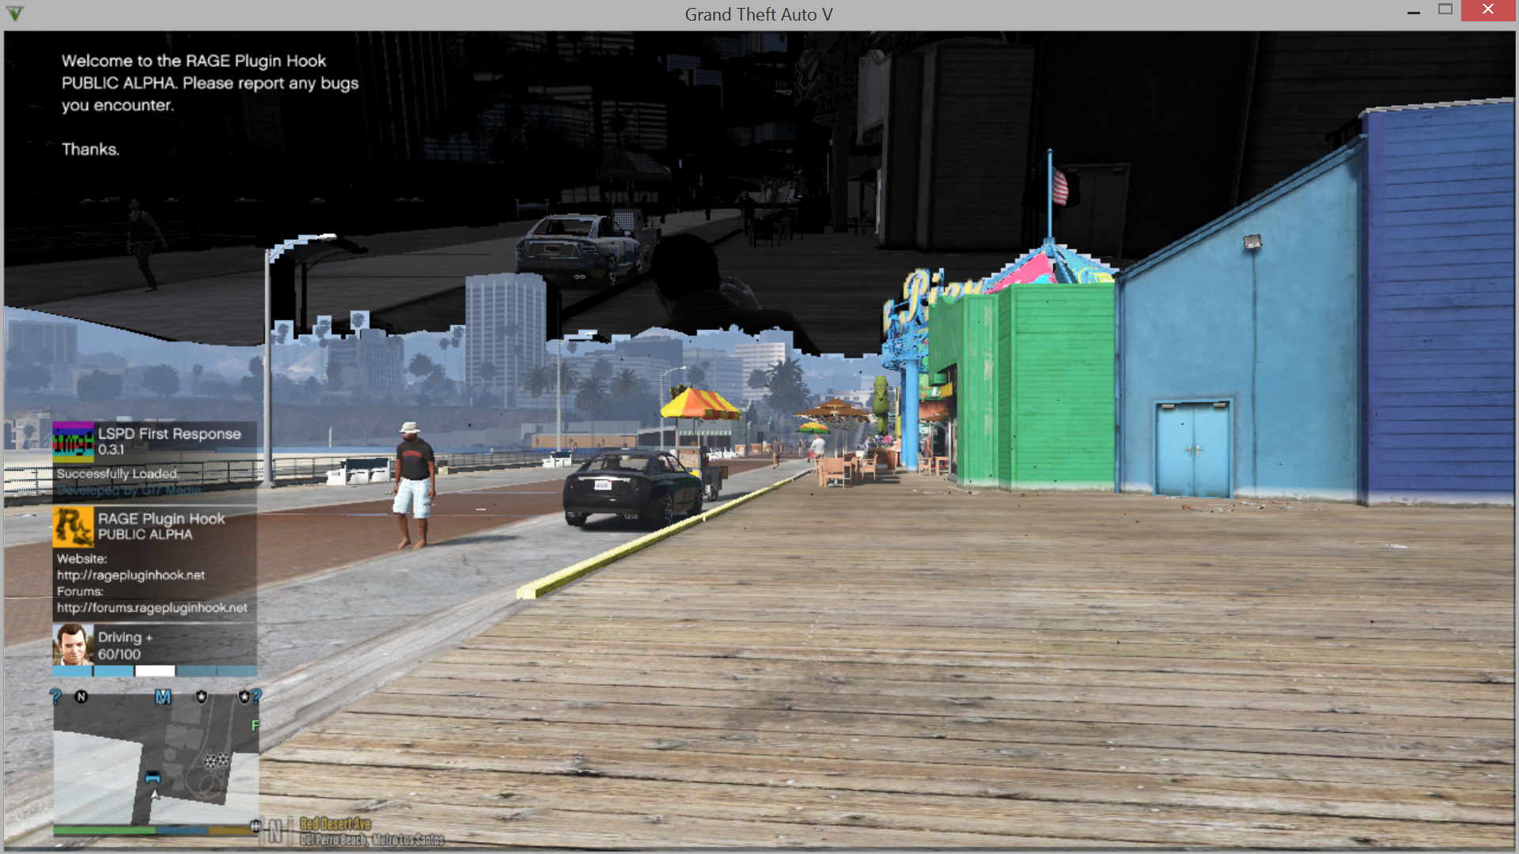Click the Red Desert Ave street name
This screenshot has width=1519, height=854.
(335, 824)
